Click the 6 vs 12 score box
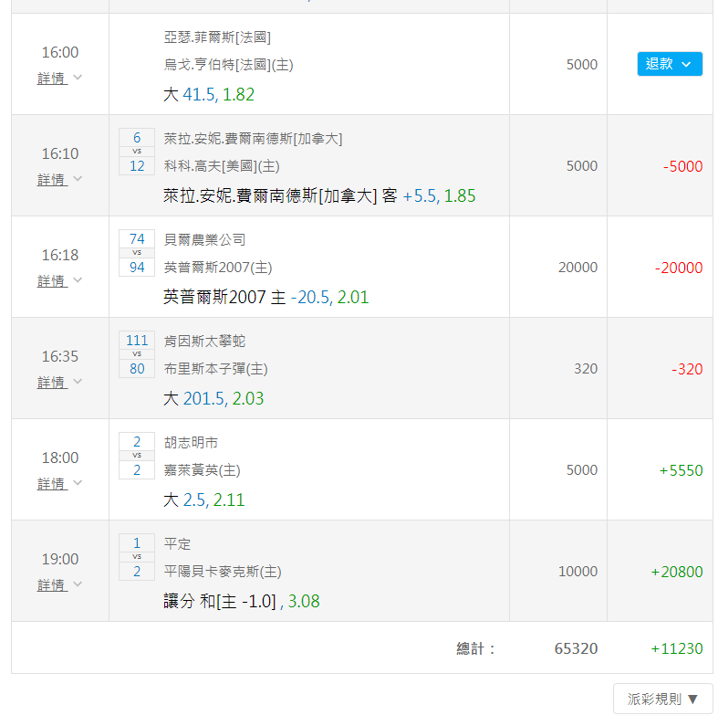 [137, 152]
